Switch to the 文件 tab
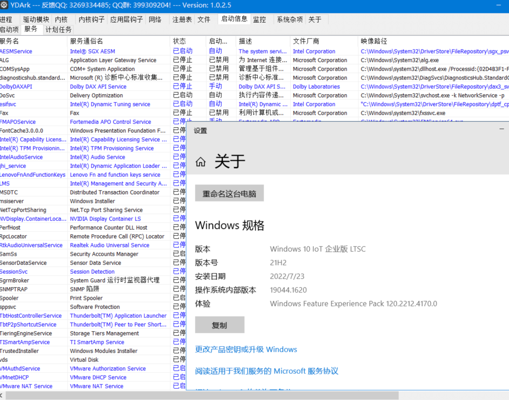 [204, 19]
